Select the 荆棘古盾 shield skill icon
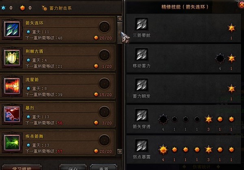244x170 pixels. point(12,58)
